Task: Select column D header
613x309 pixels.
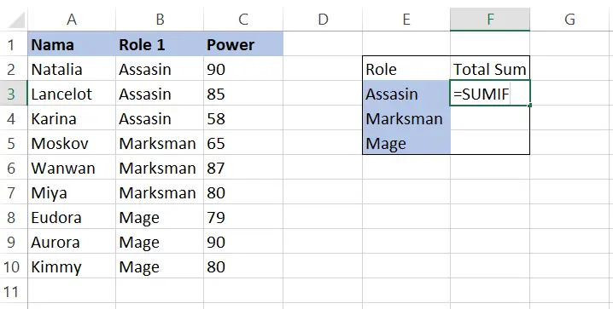Action: coord(323,19)
